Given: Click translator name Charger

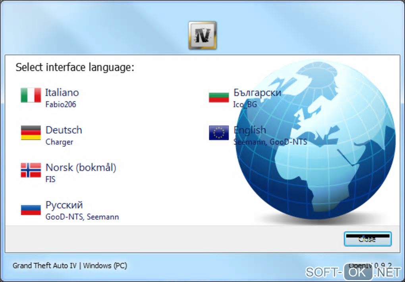Looking at the screenshot, I should click(x=60, y=142).
